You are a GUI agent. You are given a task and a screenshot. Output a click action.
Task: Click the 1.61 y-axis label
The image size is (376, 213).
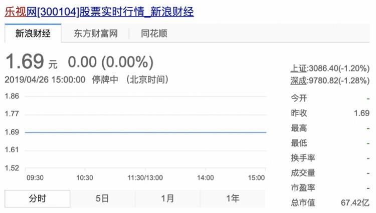pos(12,150)
